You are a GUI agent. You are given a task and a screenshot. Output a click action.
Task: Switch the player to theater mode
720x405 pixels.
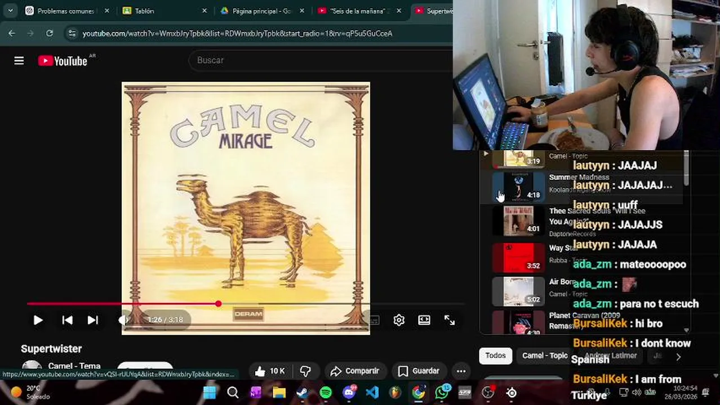424,320
